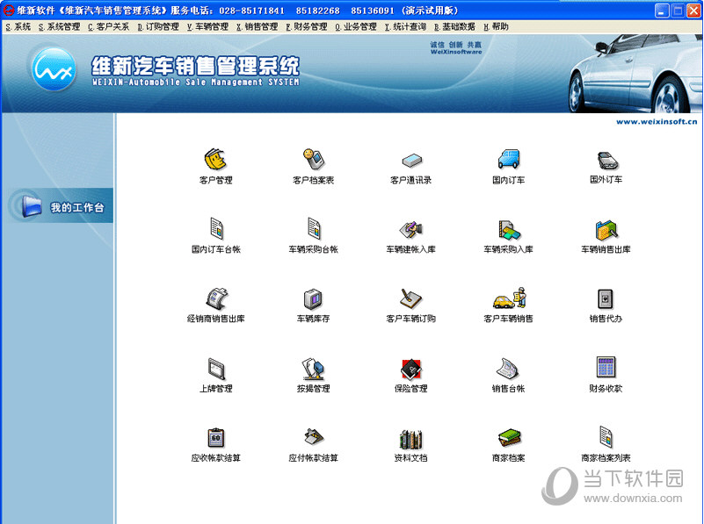The height and width of the screenshot is (524, 704).
Task: Open the 客户车辆销售 icon
Action: (510, 298)
